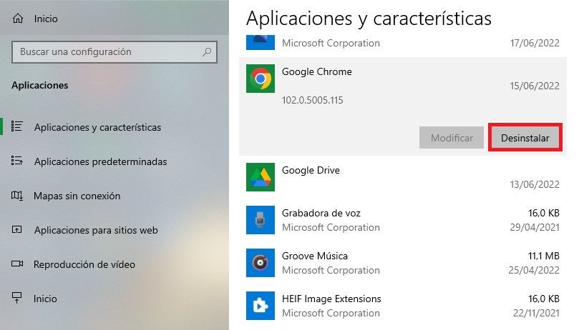
Task: Focus the Buscar una configuración field
Action: click(x=107, y=52)
